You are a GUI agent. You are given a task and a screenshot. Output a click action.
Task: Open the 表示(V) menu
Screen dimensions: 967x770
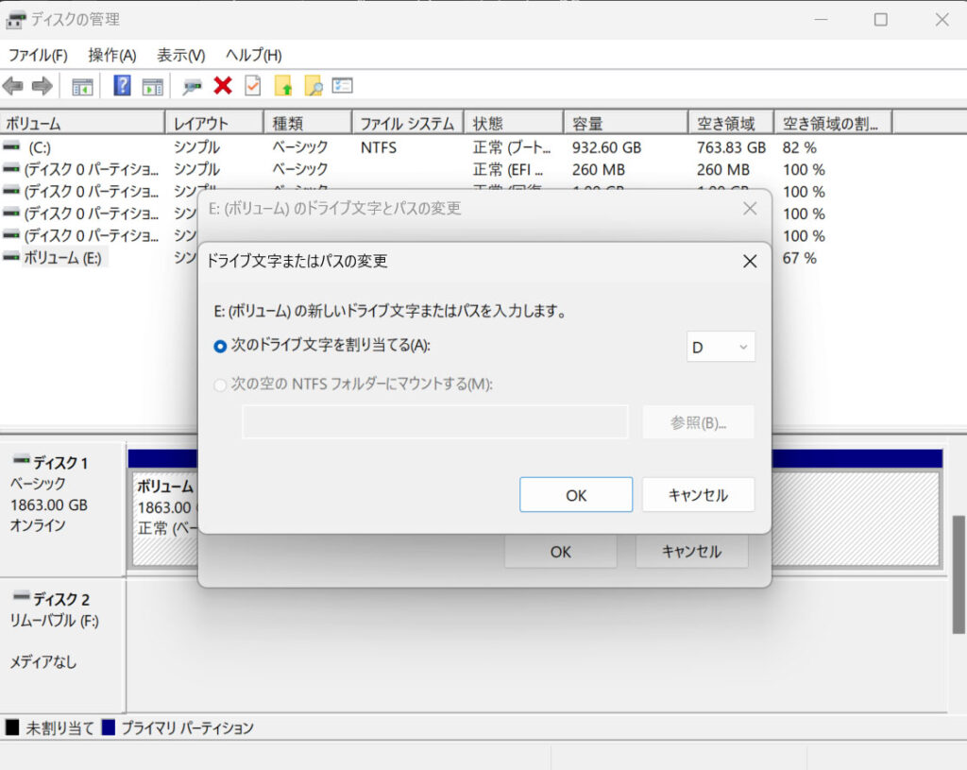[180, 55]
